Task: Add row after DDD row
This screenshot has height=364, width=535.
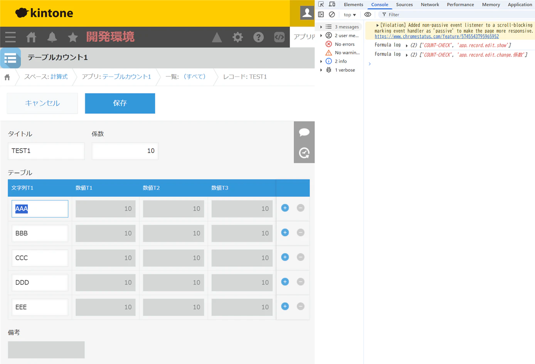Action: pos(285,282)
